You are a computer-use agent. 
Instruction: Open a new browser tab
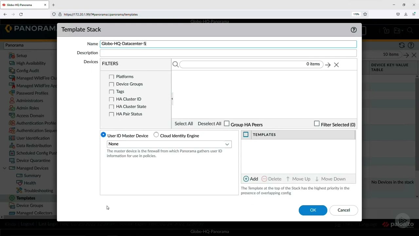coord(53,5)
